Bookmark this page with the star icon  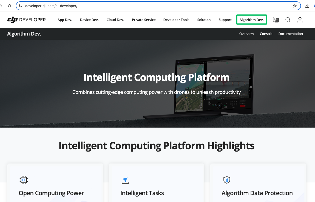(x=295, y=6)
